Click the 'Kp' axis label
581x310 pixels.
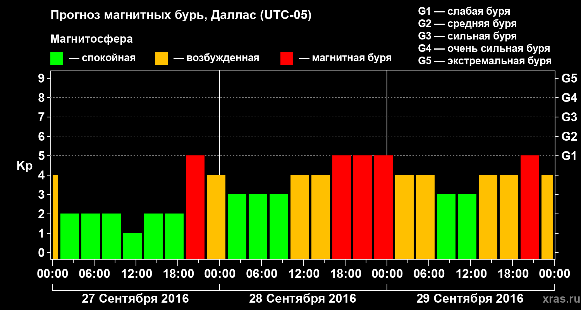click(x=24, y=166)
